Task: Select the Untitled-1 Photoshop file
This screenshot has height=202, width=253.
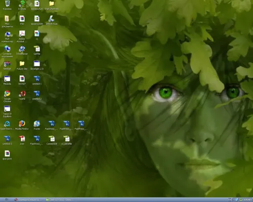Action: point(37,80)
